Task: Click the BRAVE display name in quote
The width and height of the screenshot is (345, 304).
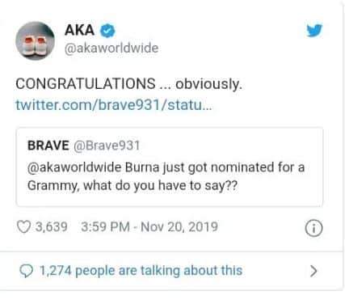Action: pos(48,146)
